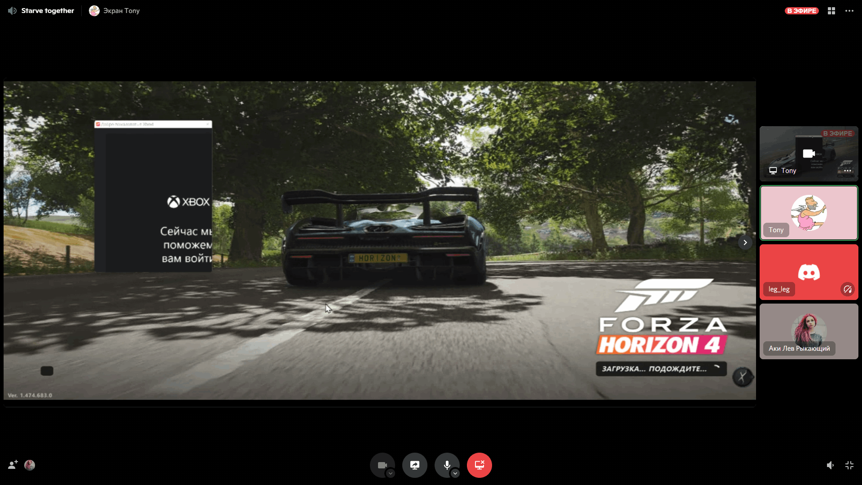
Task: Select the Аки Лев Рыкающий participant tile
Action: click(809, 331)
